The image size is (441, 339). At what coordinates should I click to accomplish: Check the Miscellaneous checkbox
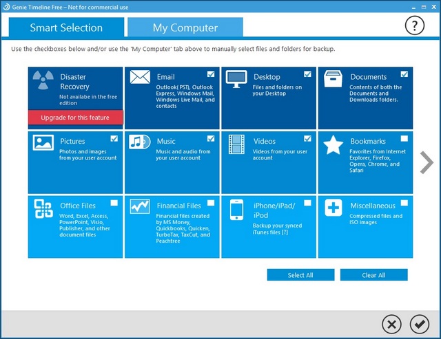click(404, 203)
